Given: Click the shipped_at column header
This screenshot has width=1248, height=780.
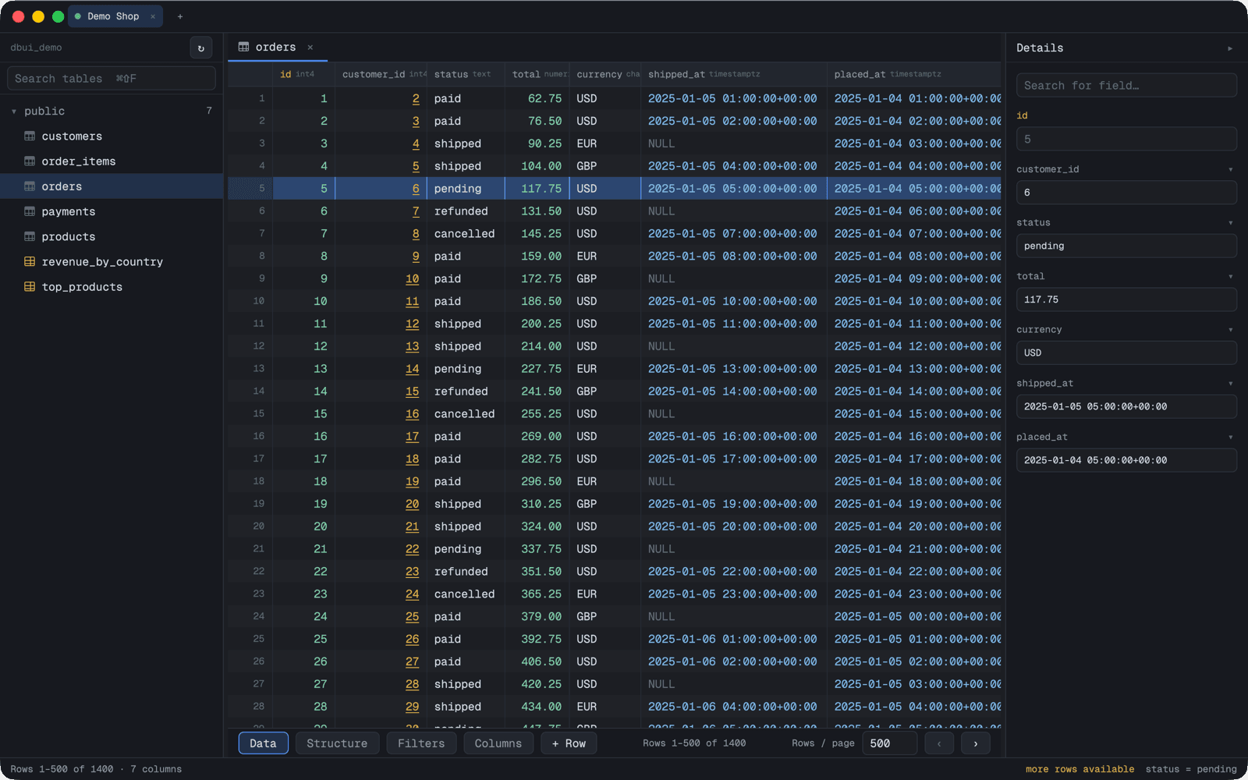Looking at the screenshot, I should click(x=734, y=74).
